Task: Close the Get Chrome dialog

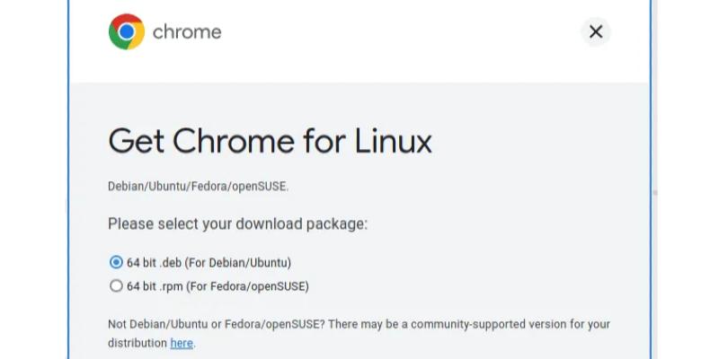Action: tap(595, 32)
